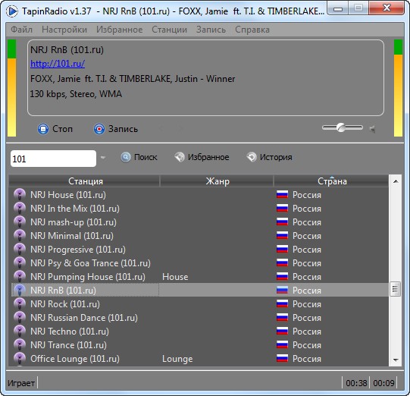Click the speaker mute icon
Image resolution: width=410 pixels, height=396 pixels.
372,129
